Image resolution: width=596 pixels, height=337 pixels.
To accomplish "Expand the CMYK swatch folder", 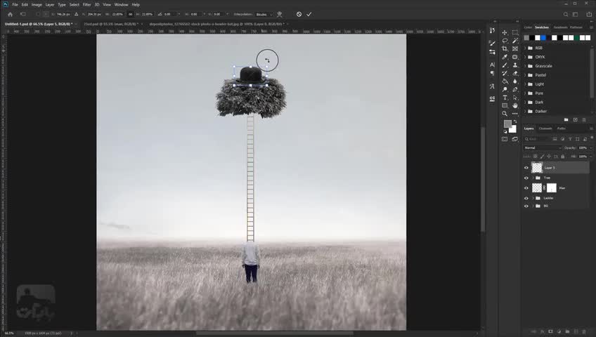I will pyautogui.click(x=525, y=57).
